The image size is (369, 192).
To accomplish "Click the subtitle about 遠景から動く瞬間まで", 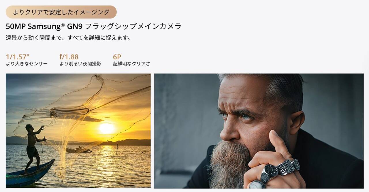I will click(68, 38).
